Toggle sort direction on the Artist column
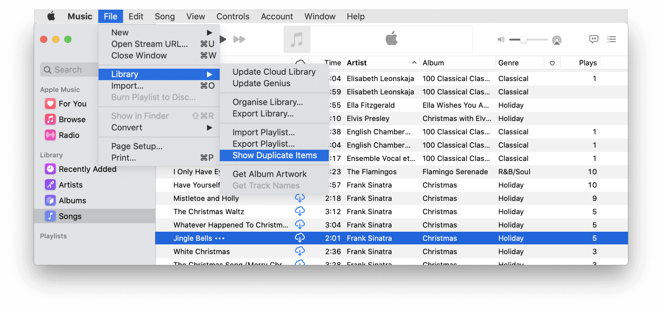Viewport: 662px width, 310px height. click(381, 62)
